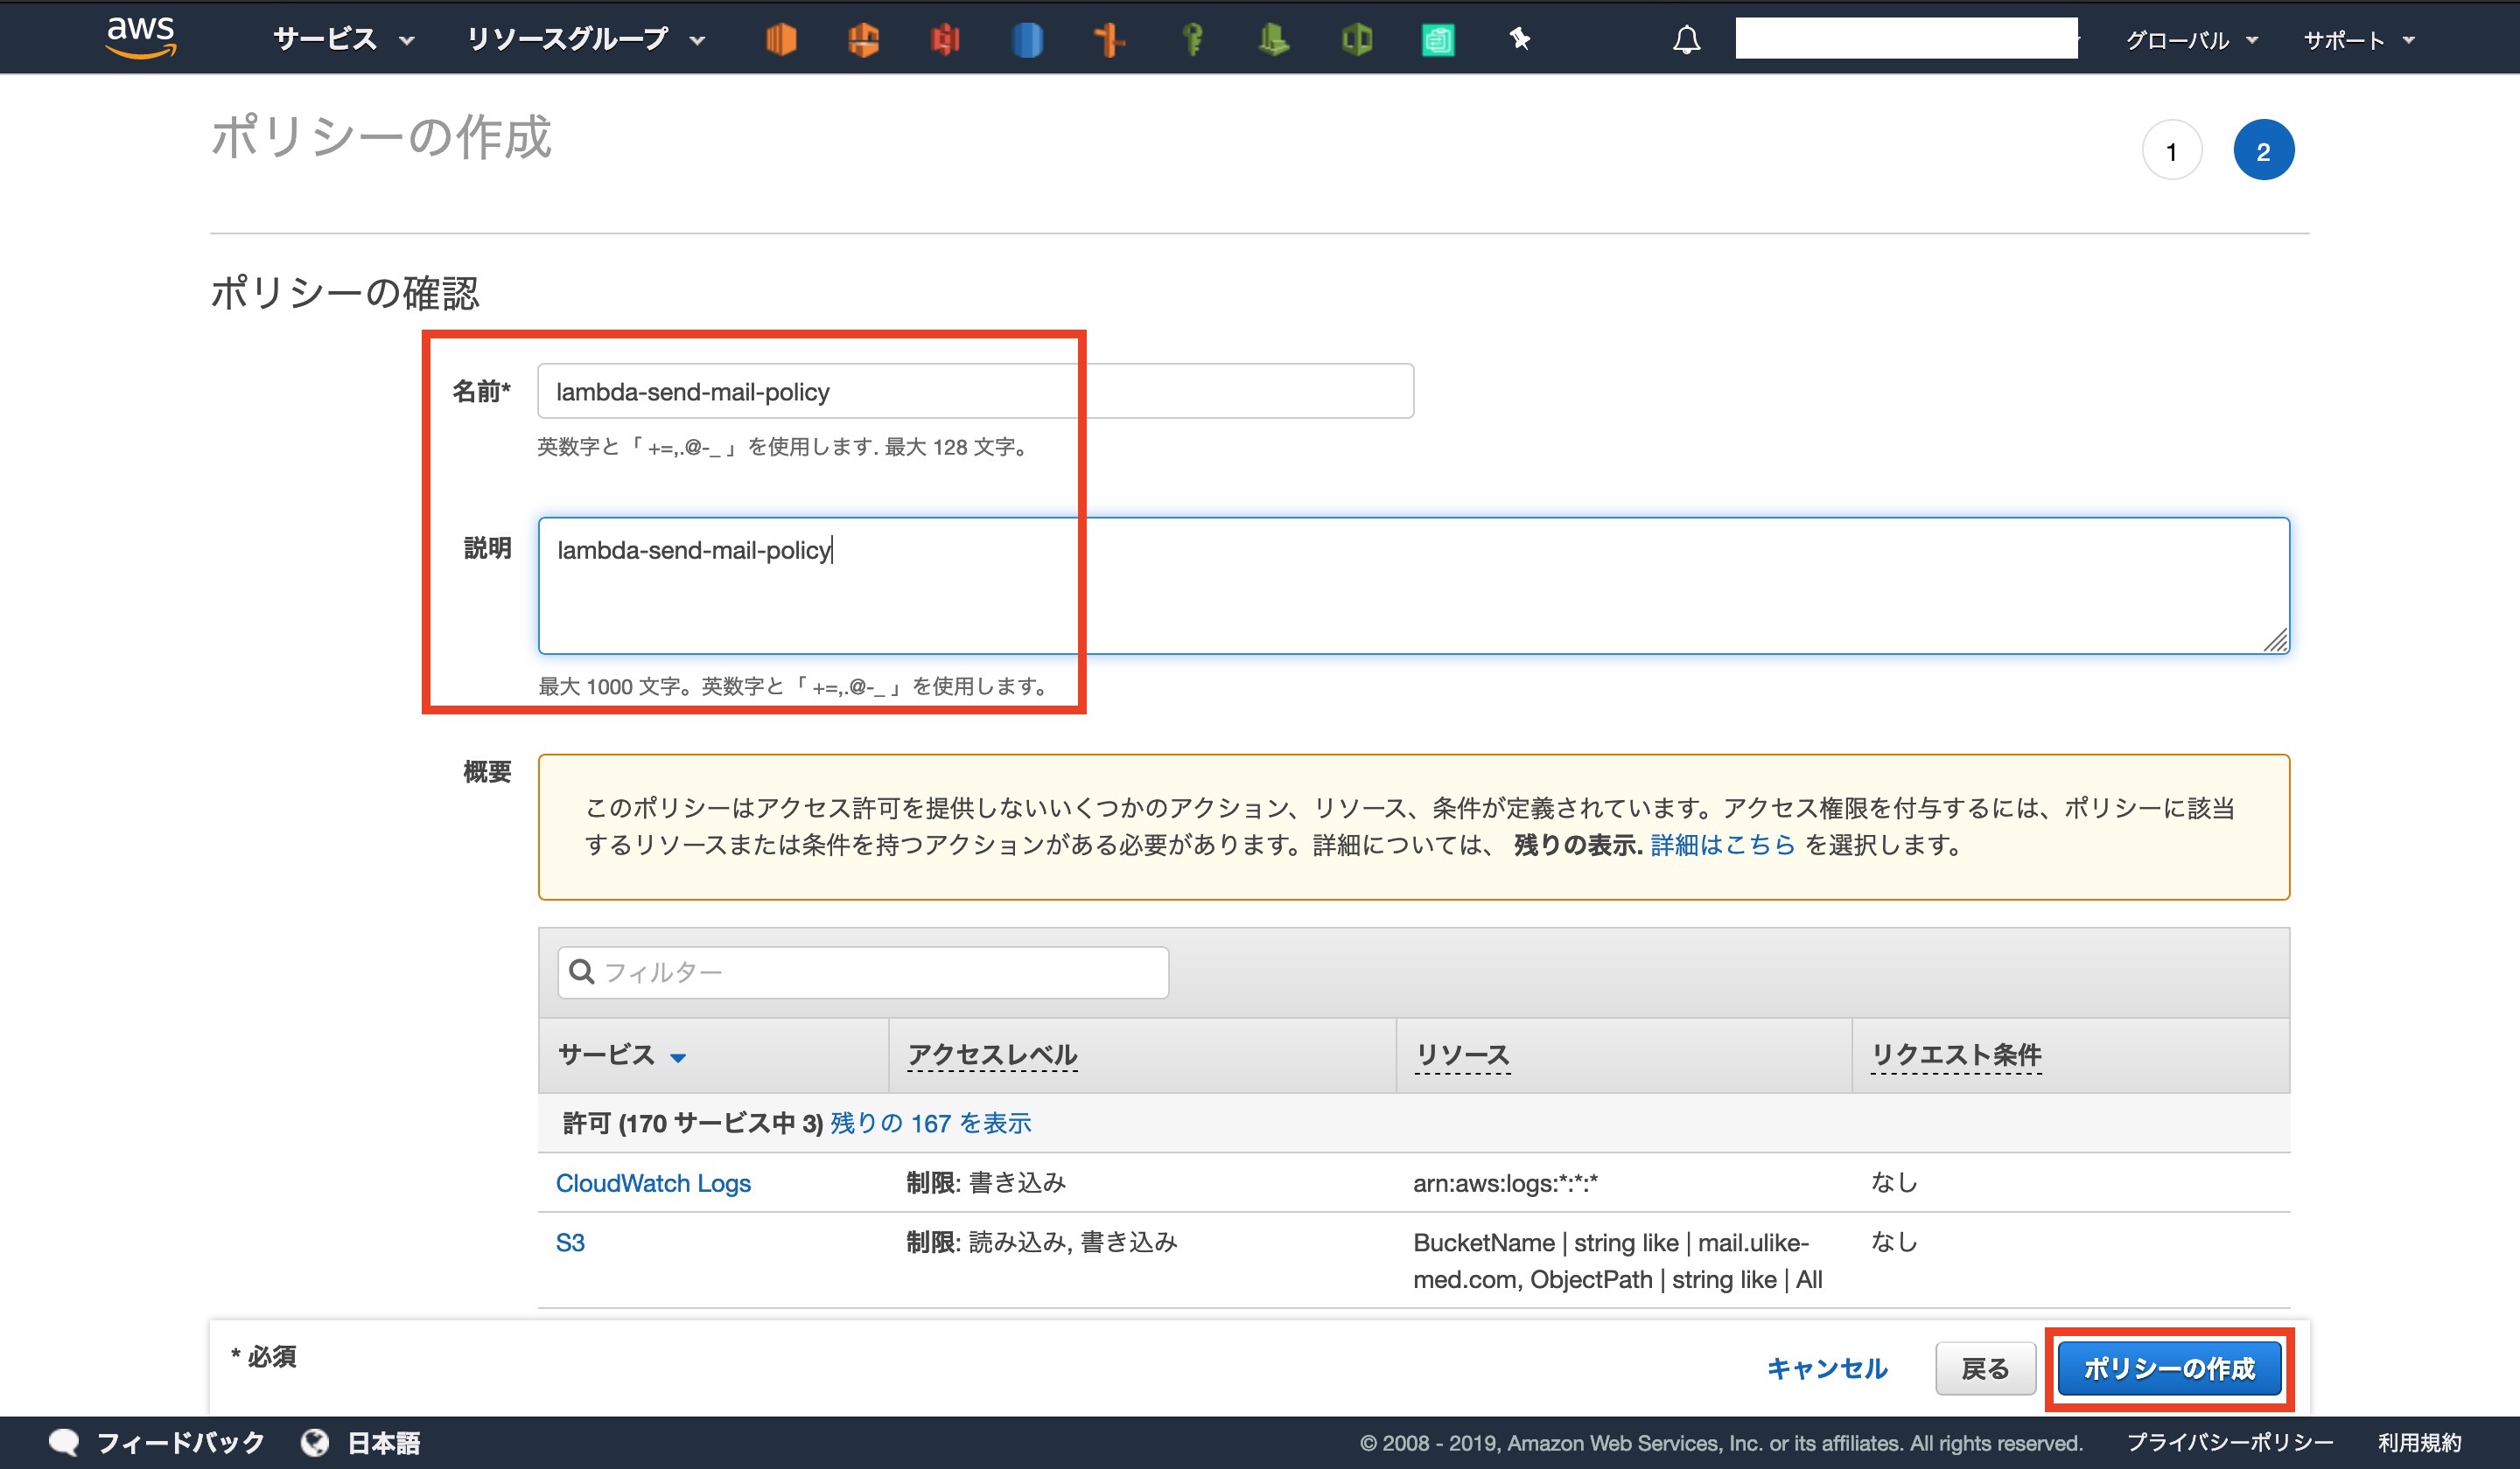Open the EC2 shortcut icon in navbar
The height and width of the screenshot is (1469, 2520).
click(x=781, y=40)
